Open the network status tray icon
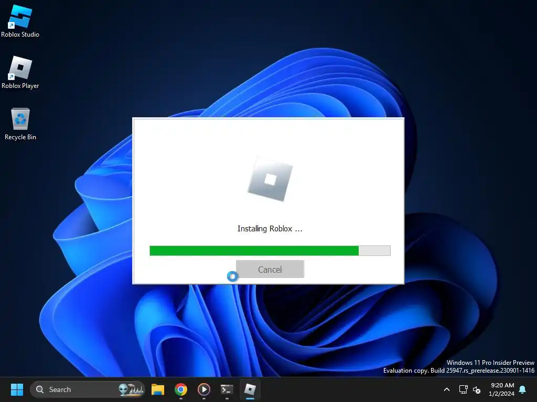 click(x=464, y=389)
